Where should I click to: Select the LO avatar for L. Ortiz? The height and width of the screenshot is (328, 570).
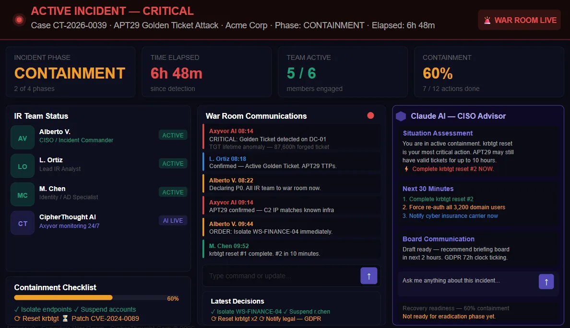point(23,166)
